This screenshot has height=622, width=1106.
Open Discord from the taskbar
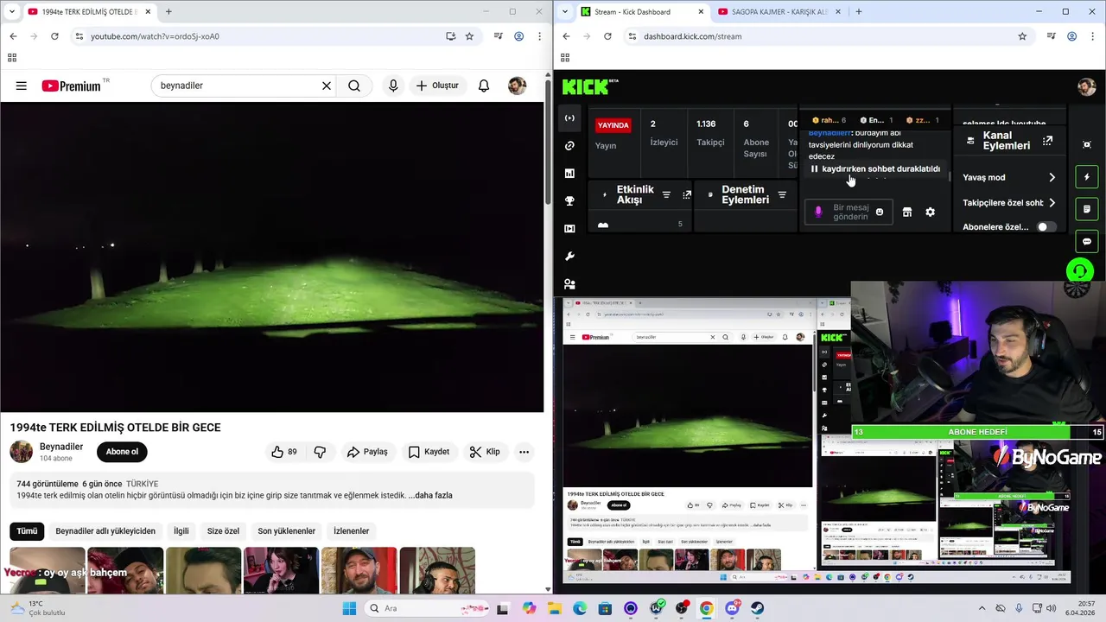tap(732, 608)
